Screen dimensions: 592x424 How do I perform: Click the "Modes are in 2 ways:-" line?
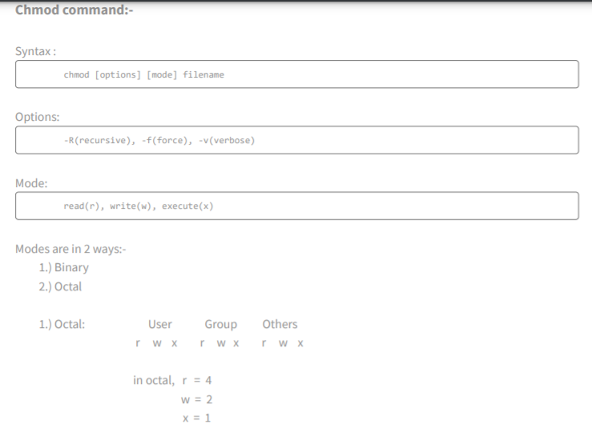(x=70, y=249)
